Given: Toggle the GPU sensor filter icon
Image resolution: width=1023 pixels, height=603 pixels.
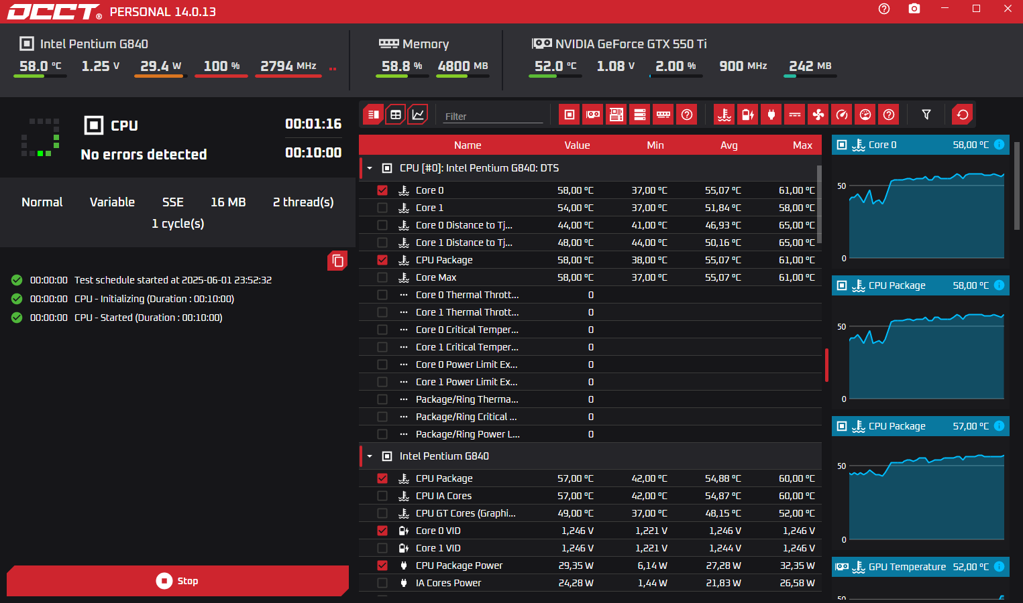Looking at the screenshot, I should (x=593, y=115).
